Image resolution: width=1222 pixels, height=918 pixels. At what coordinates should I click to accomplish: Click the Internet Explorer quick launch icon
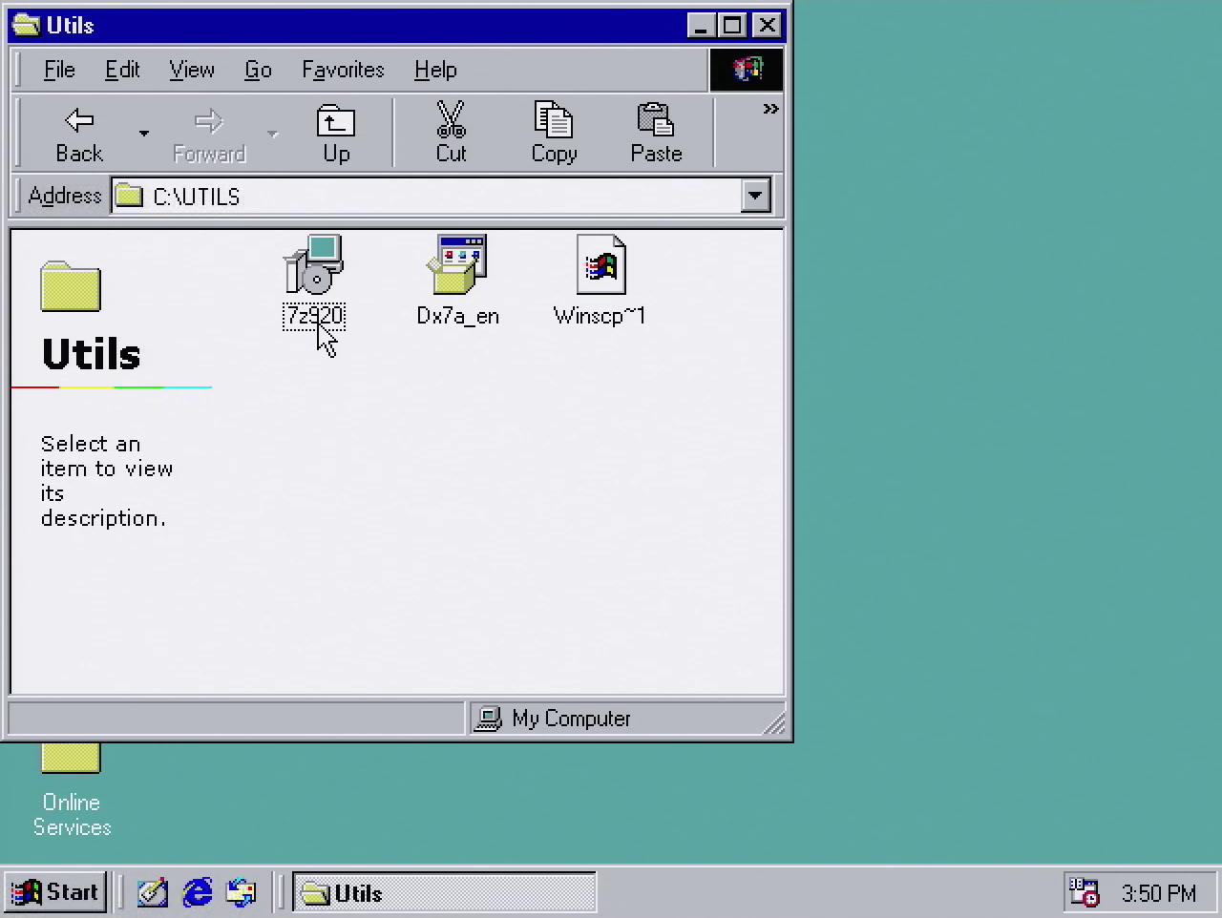197,892
